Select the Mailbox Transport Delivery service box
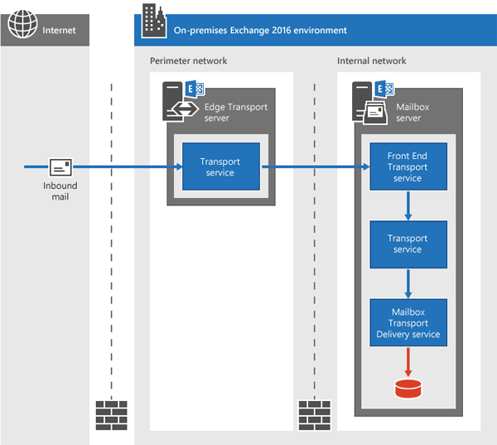497x445 pixels. [408, 322]
